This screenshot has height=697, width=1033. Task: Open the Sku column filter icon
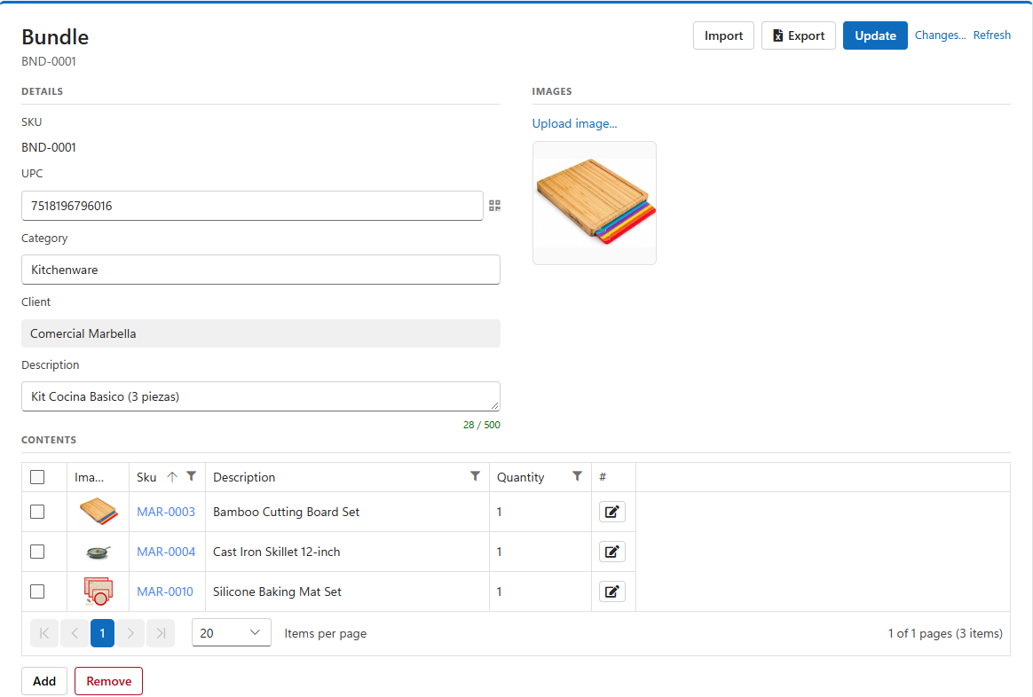191,476
